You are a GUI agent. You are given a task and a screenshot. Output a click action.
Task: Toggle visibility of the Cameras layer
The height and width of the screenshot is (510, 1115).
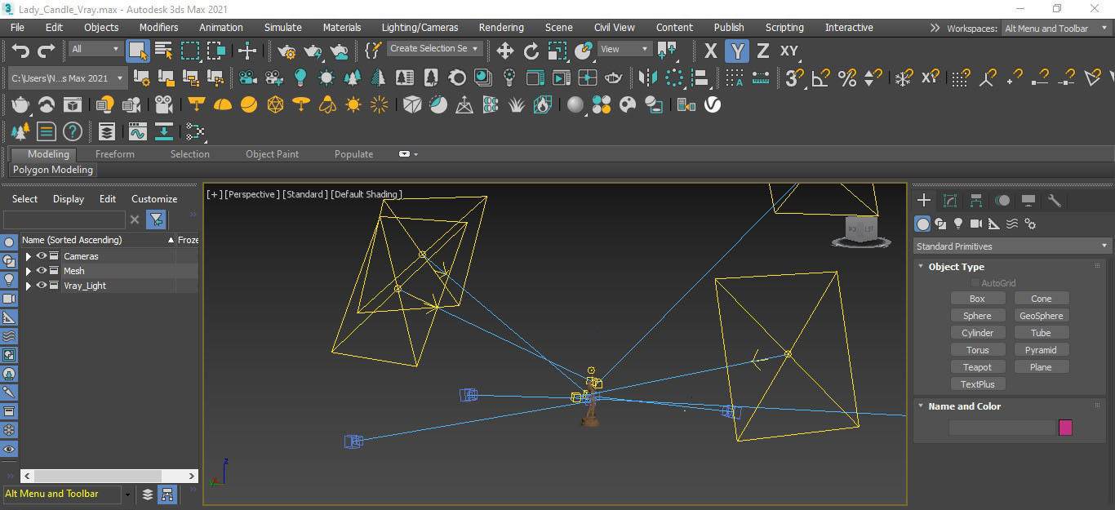pos(42,256)
